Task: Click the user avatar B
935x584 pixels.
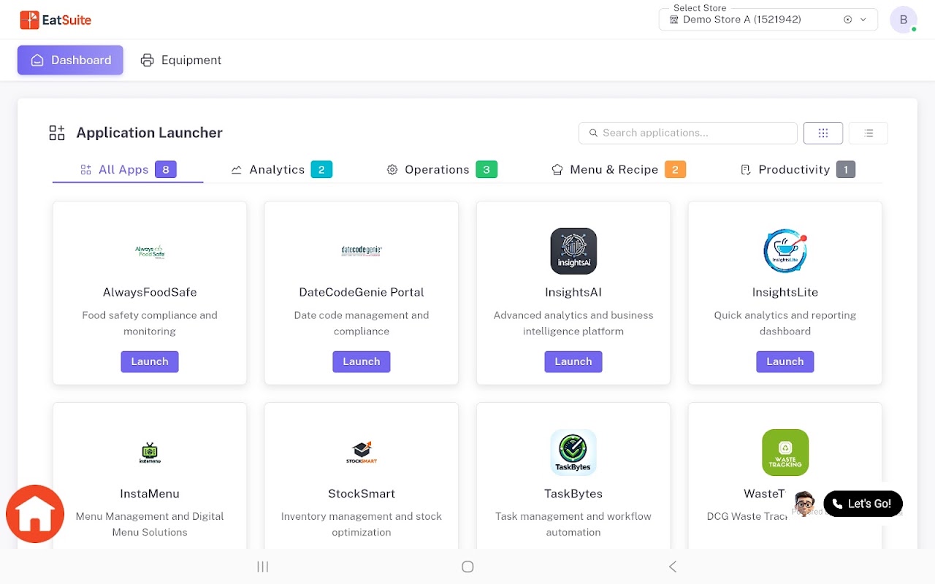Action: [x=904, y=20]
